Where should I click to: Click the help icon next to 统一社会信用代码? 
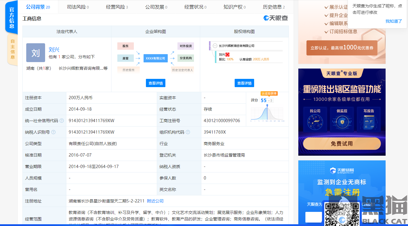pos(62,121)
